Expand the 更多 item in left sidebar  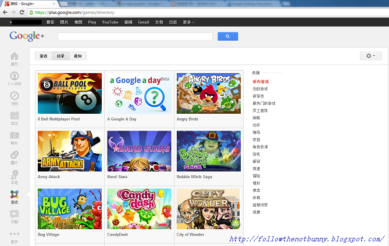[14, 236]
